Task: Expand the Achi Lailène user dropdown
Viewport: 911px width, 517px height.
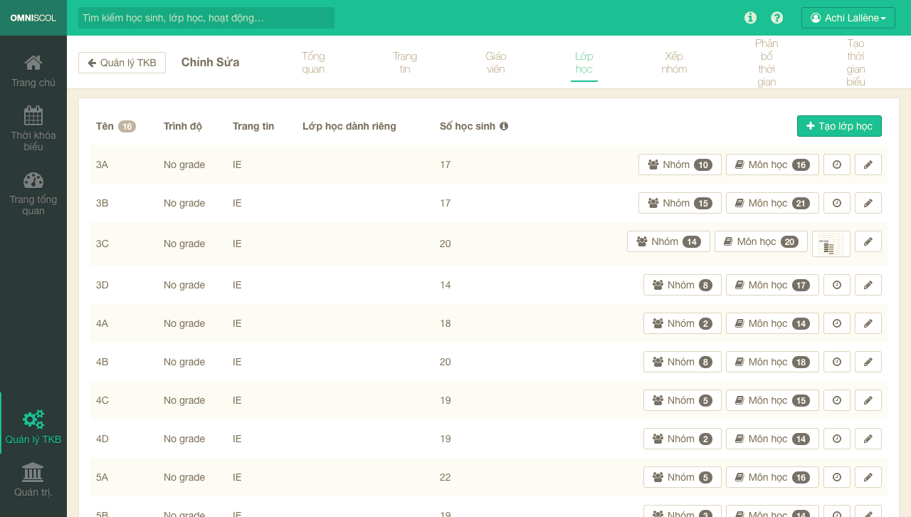Action: click(x=848, y=18)
